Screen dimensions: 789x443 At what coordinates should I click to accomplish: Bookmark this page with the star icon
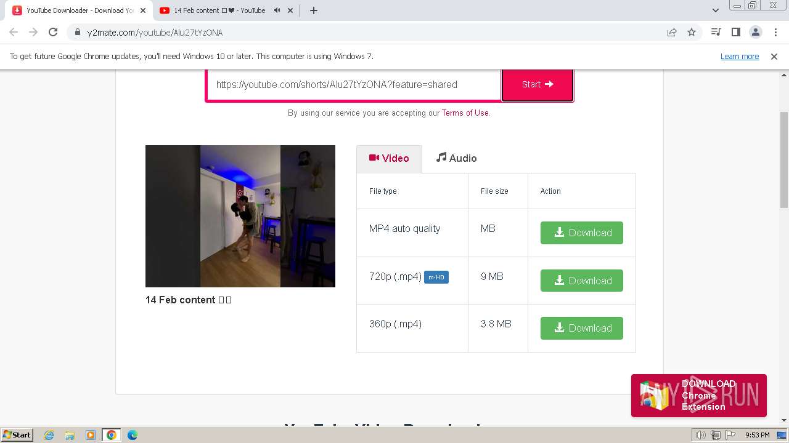[x=692, y=33]
